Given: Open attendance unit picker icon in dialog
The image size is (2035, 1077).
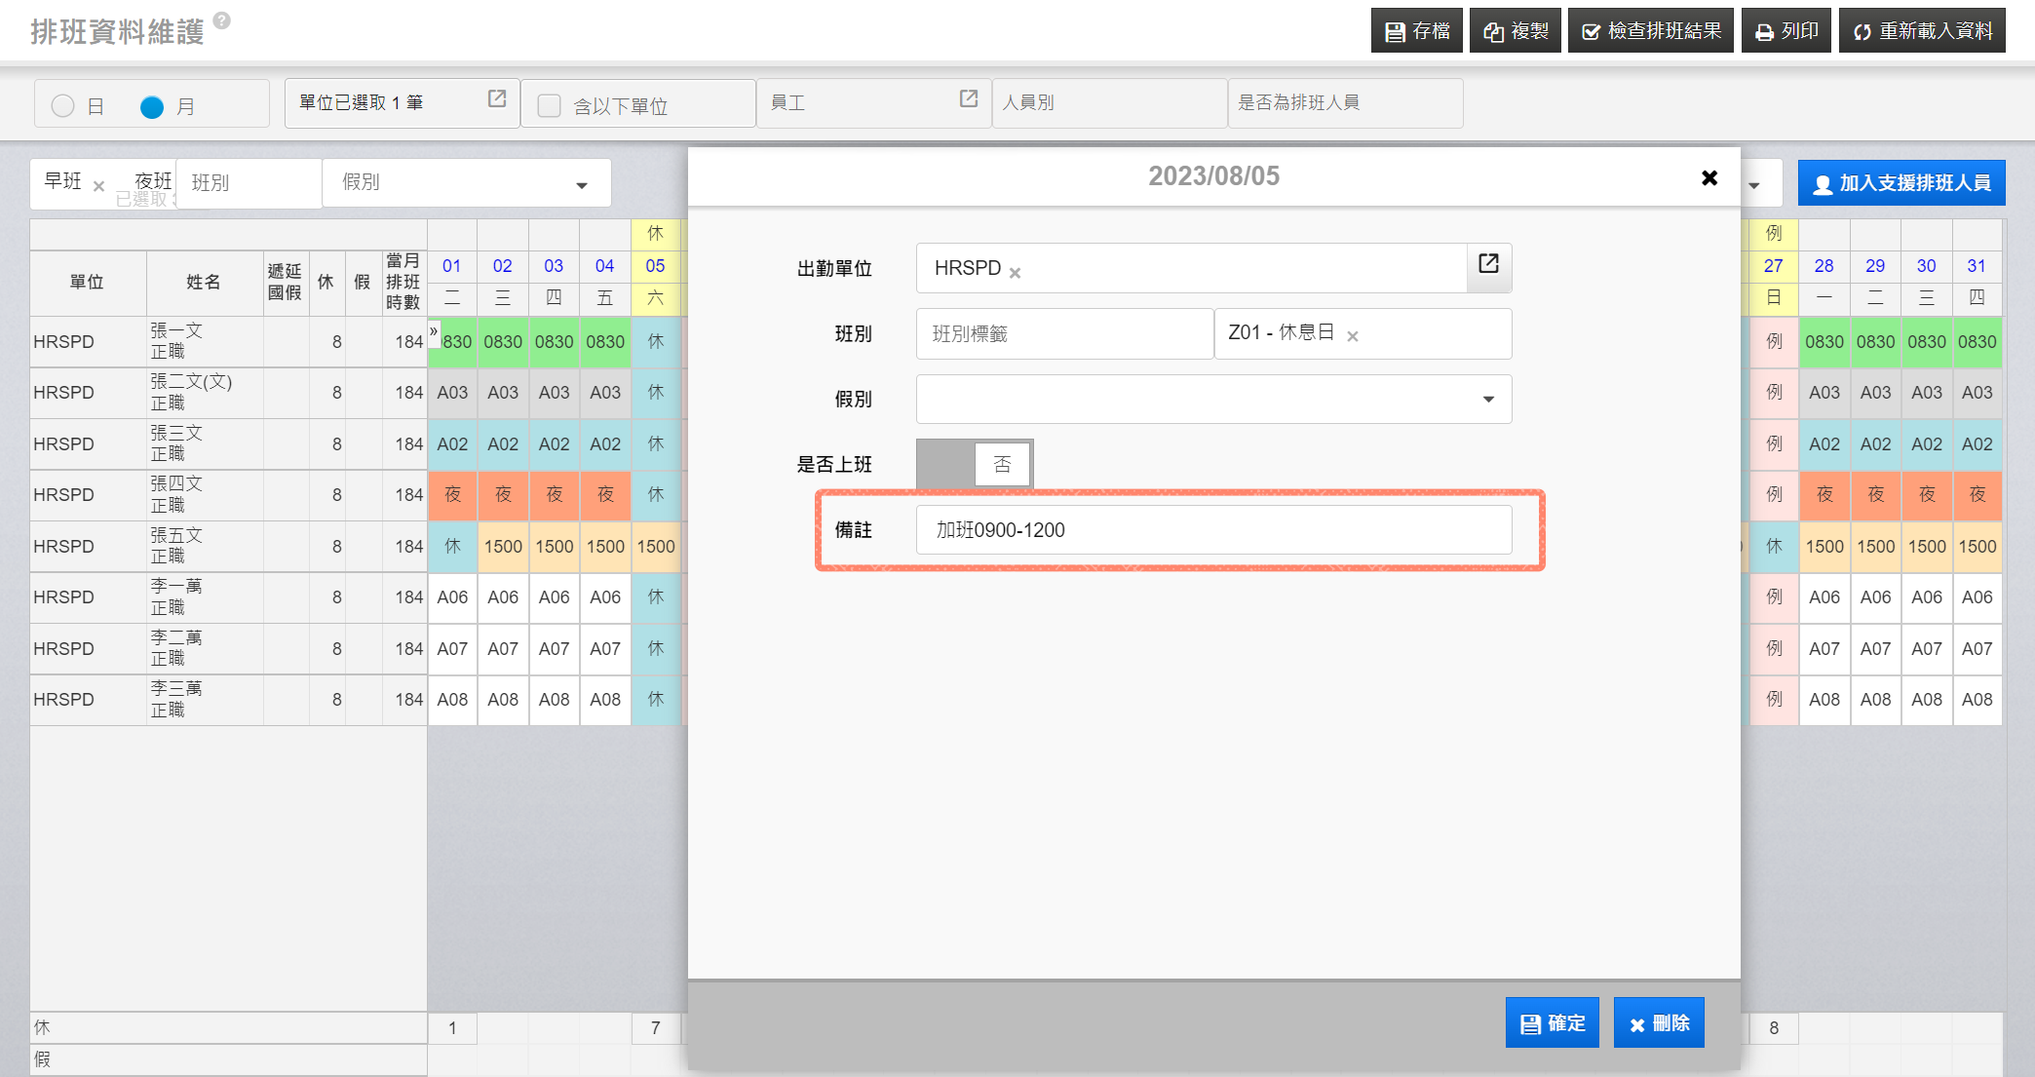Looking at the screenshot, I should 1488,264.
